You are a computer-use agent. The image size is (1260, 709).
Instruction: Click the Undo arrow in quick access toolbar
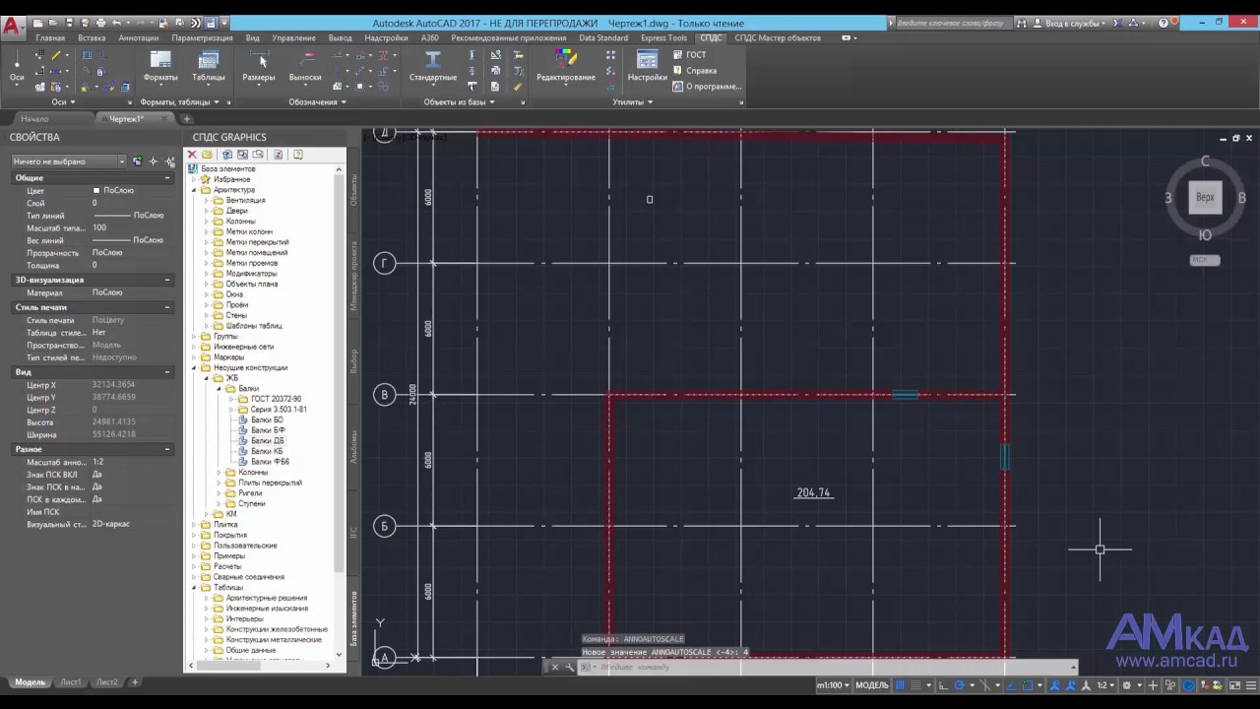(x=117, y=23)
